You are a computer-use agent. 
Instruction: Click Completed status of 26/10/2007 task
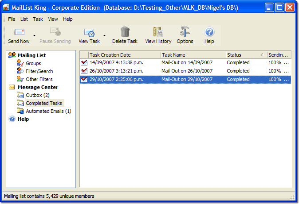click(x=238, y=71)
